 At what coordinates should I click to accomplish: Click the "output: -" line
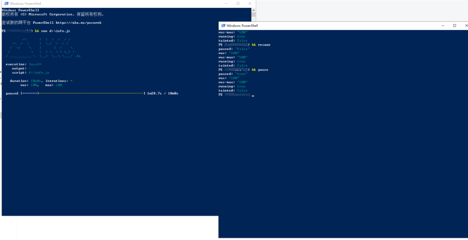[21, 68]
